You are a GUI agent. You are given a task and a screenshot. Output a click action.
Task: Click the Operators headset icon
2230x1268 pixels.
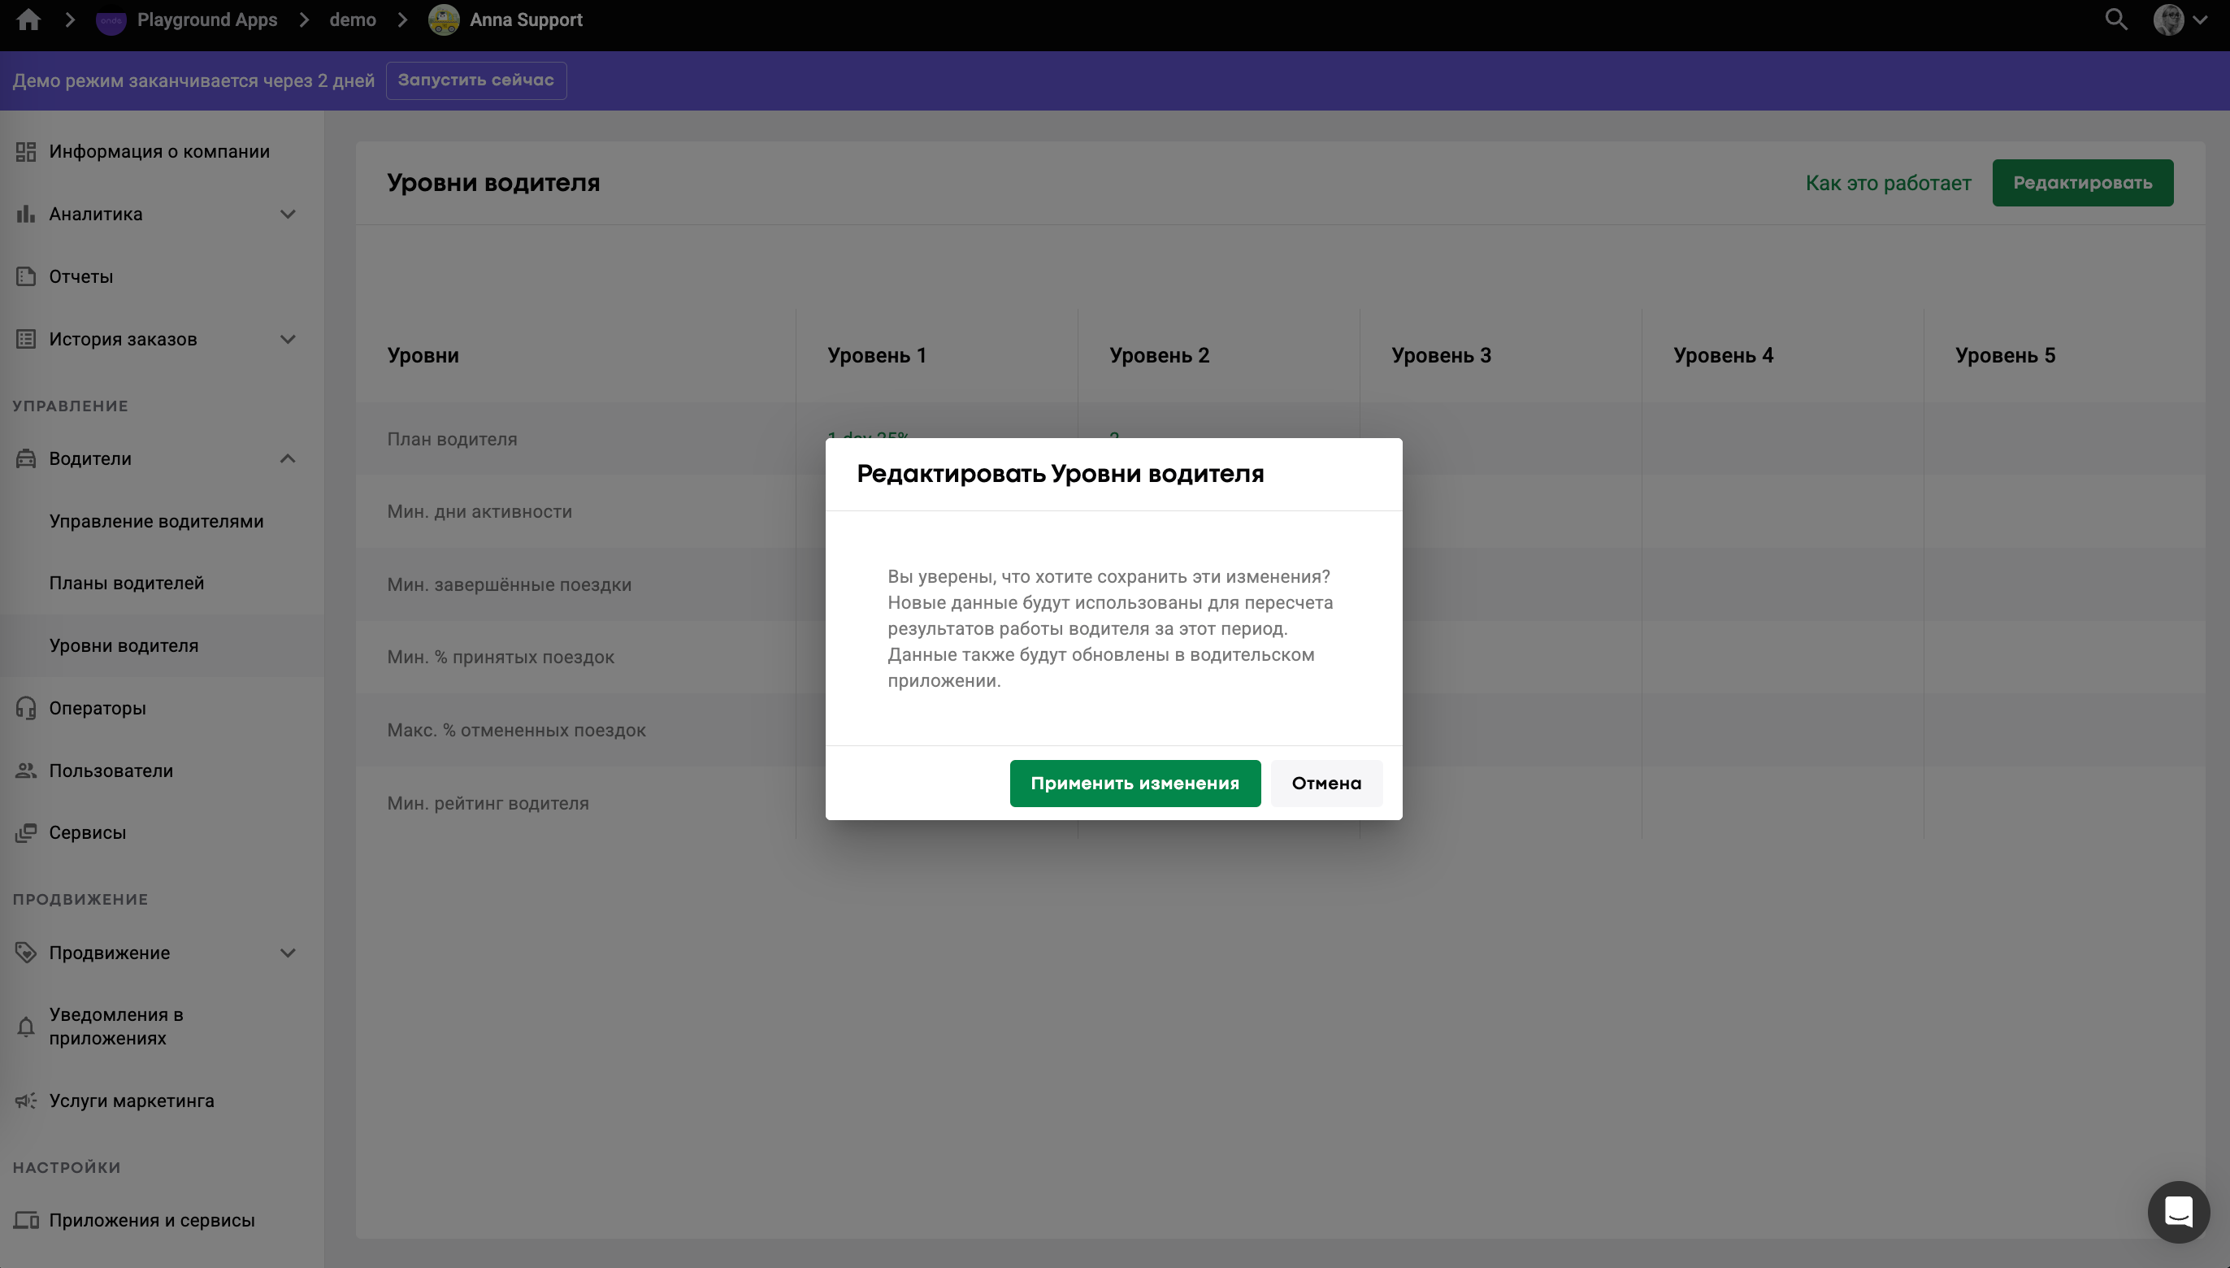(26, 708)
